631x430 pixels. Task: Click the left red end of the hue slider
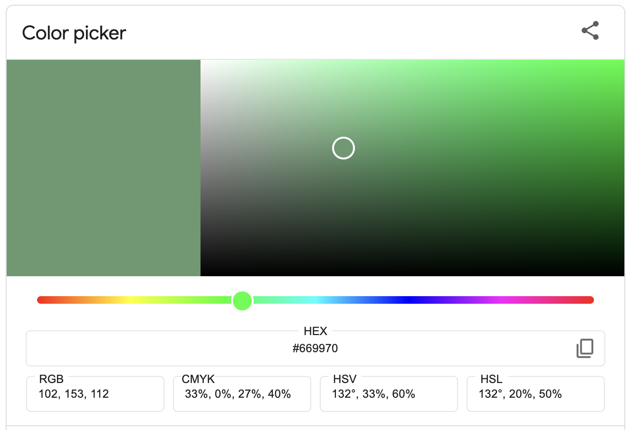coord(41,300)
